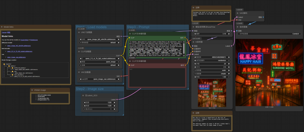Collapse the K采样器 node via title dot
The image size is (304, 132).
(193, 42)
